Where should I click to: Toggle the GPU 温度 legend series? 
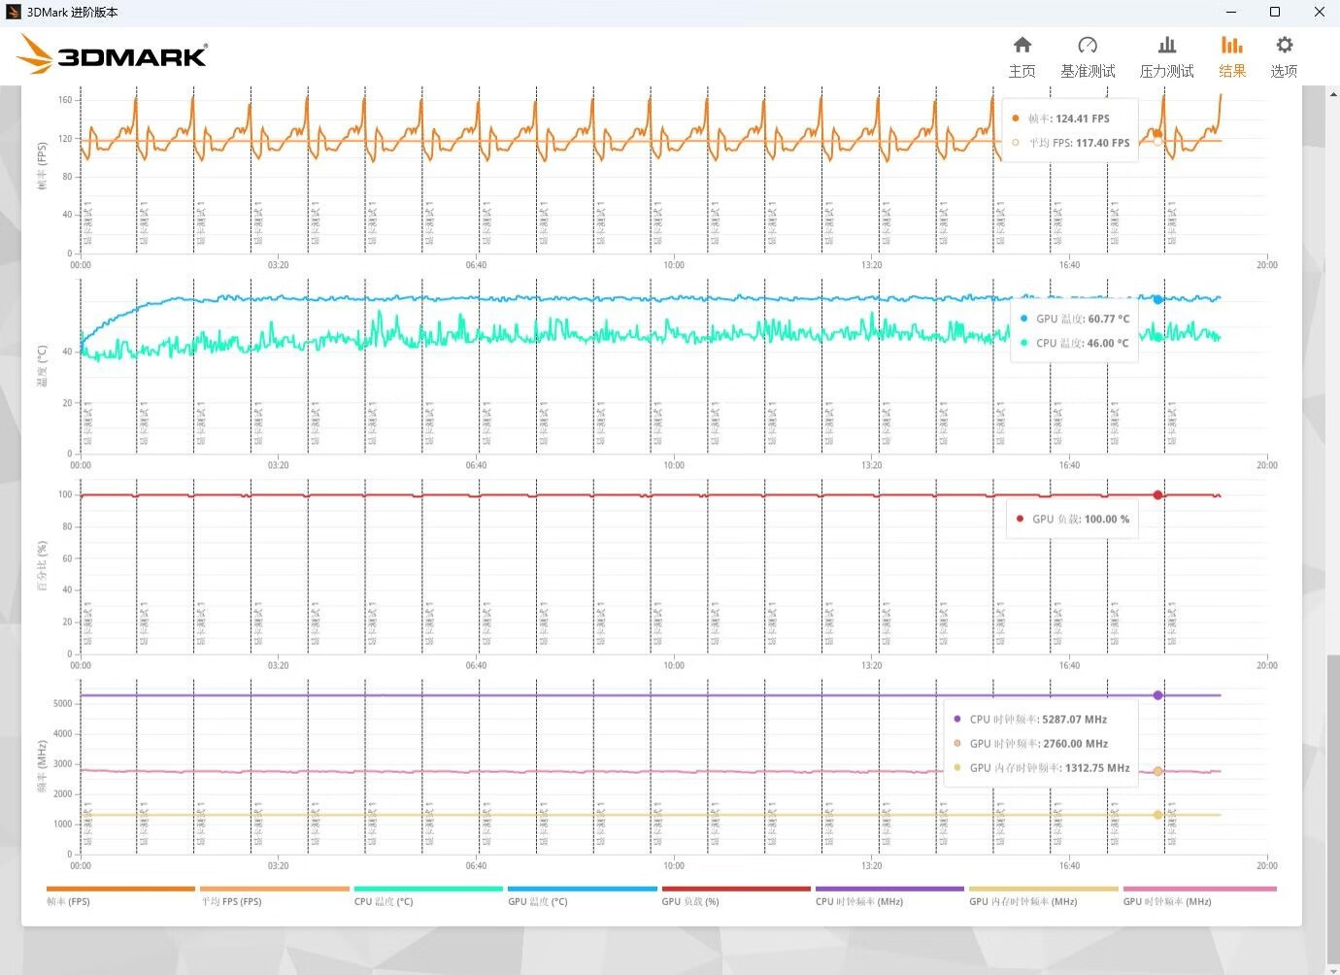[582, 894]
